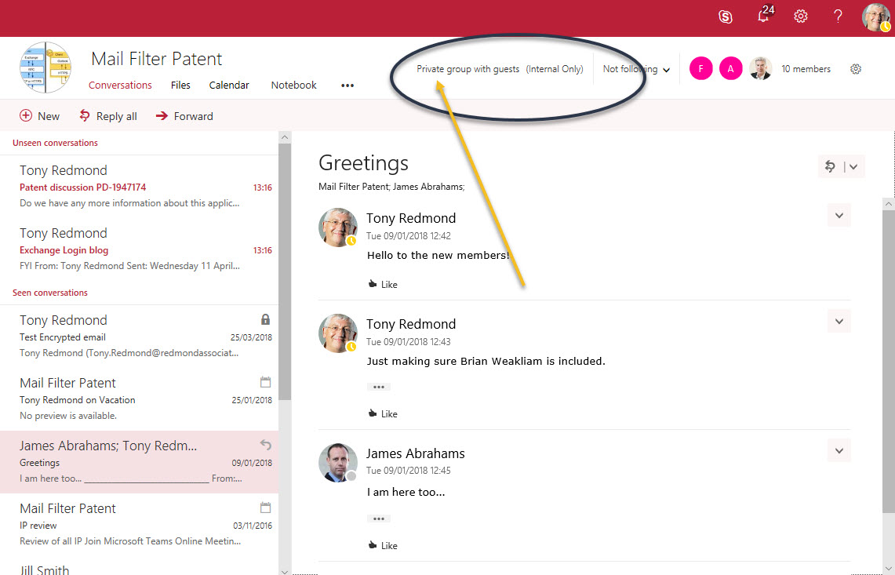Show quoted text in Brian Weakliam message
This screenshot has height=575, width=895.
point(378,388)
